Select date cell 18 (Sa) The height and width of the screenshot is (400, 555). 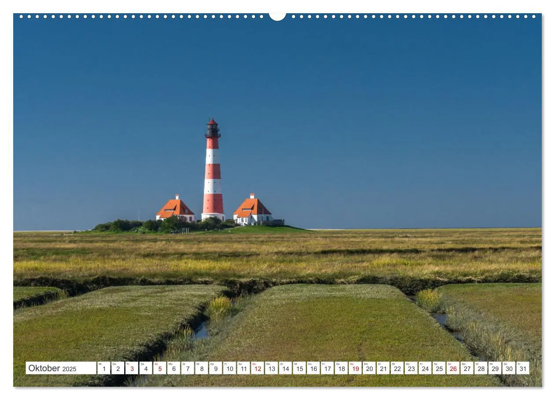pos(341,368)
